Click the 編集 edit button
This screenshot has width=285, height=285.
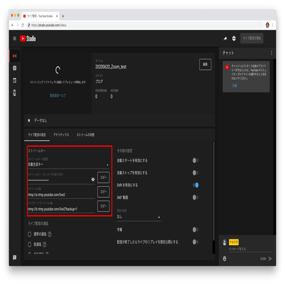[205, 64]
